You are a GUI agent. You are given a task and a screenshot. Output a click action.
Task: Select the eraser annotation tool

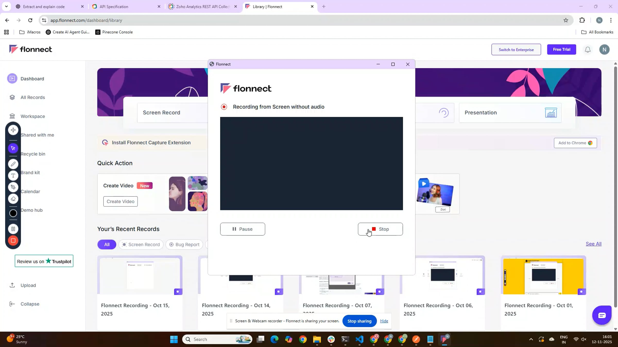click(13, 199)
